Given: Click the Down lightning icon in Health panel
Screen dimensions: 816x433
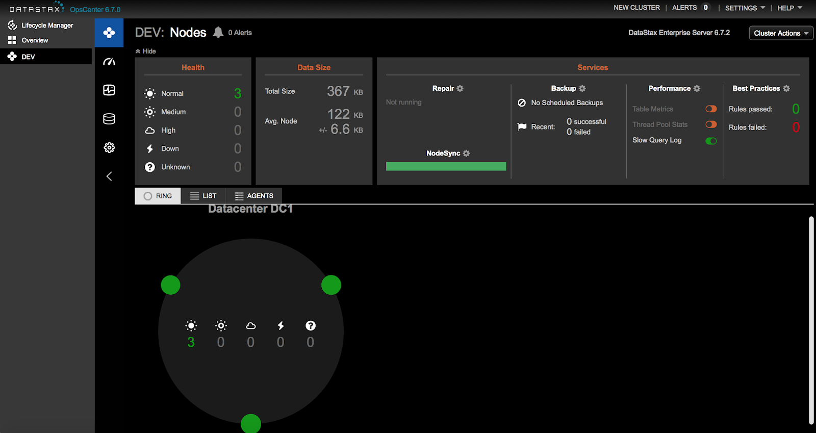Looking at the screenshot, I should 150,149.
